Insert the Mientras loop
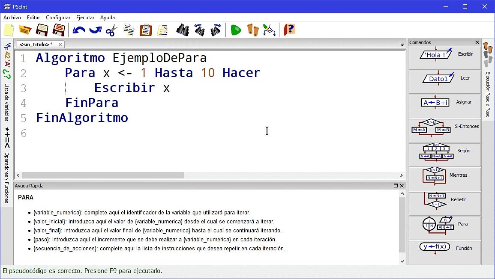The width and height of the screenshot is (495, 279). (444, 179)
